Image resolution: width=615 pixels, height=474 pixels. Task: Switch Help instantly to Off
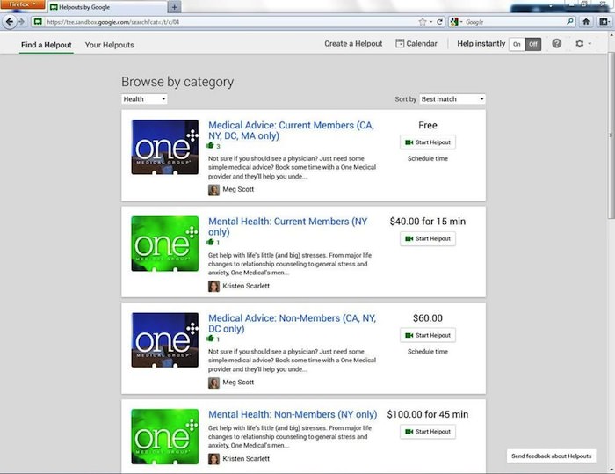click(532, 44)
